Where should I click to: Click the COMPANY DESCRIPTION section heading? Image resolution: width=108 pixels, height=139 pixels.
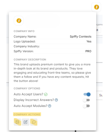pos(30,60)
